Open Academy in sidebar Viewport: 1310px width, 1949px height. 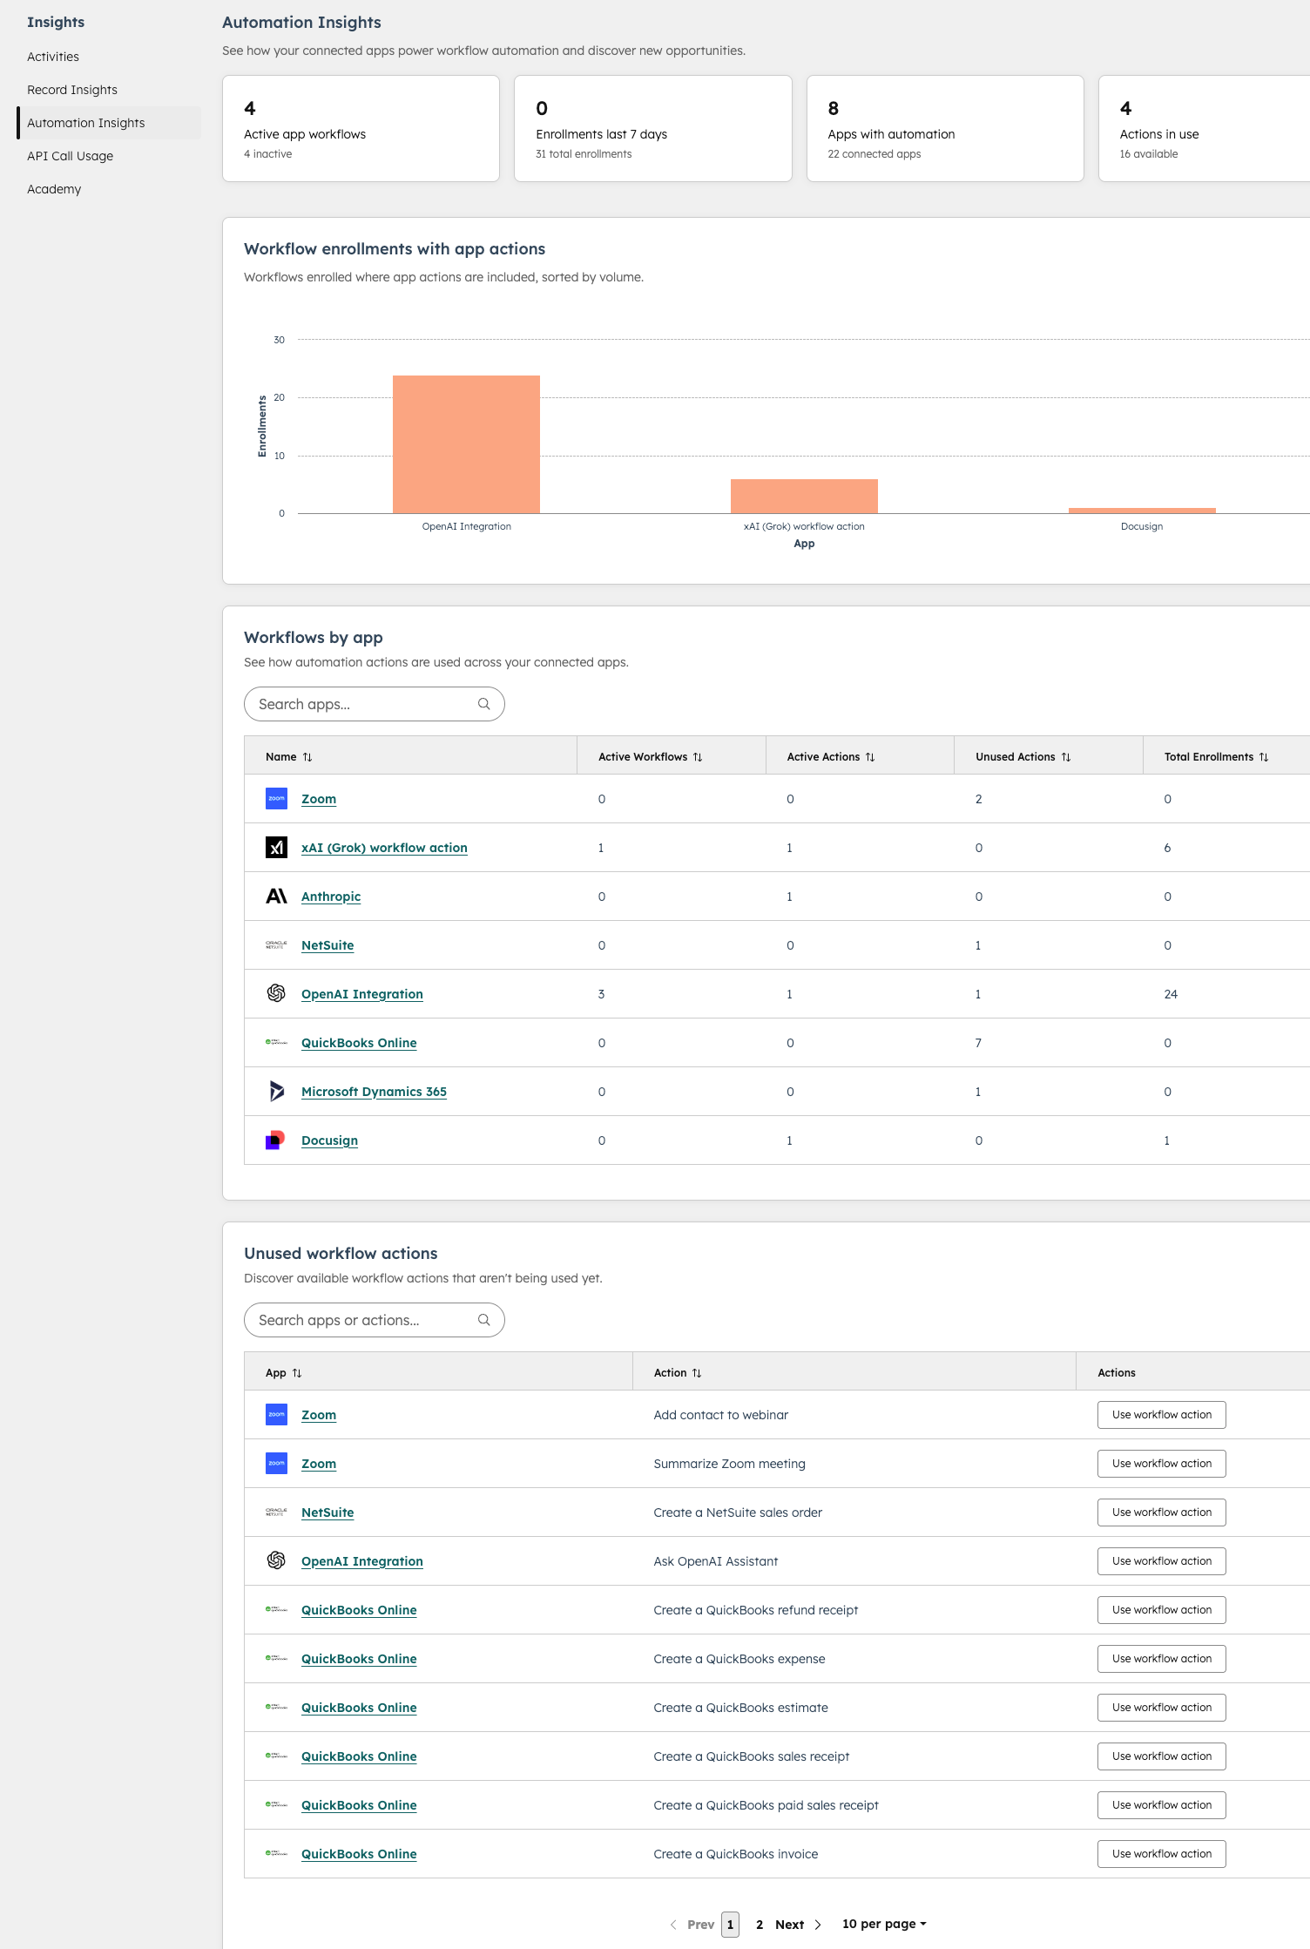54,189
